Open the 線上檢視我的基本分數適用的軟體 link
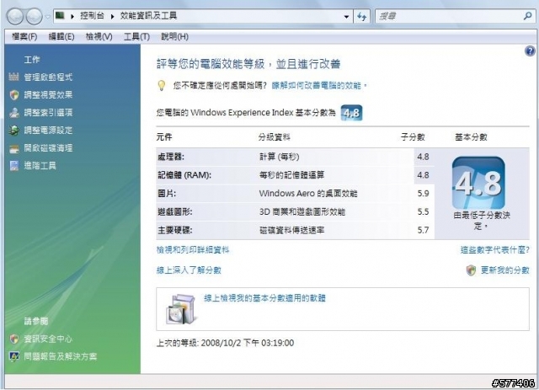 coord(264,298)
